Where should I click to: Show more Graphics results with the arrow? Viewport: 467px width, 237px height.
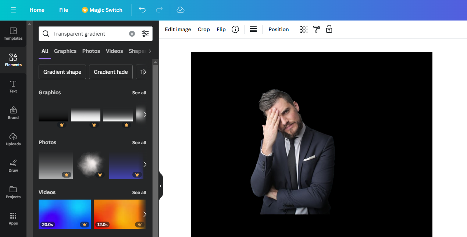coord(145,114)
